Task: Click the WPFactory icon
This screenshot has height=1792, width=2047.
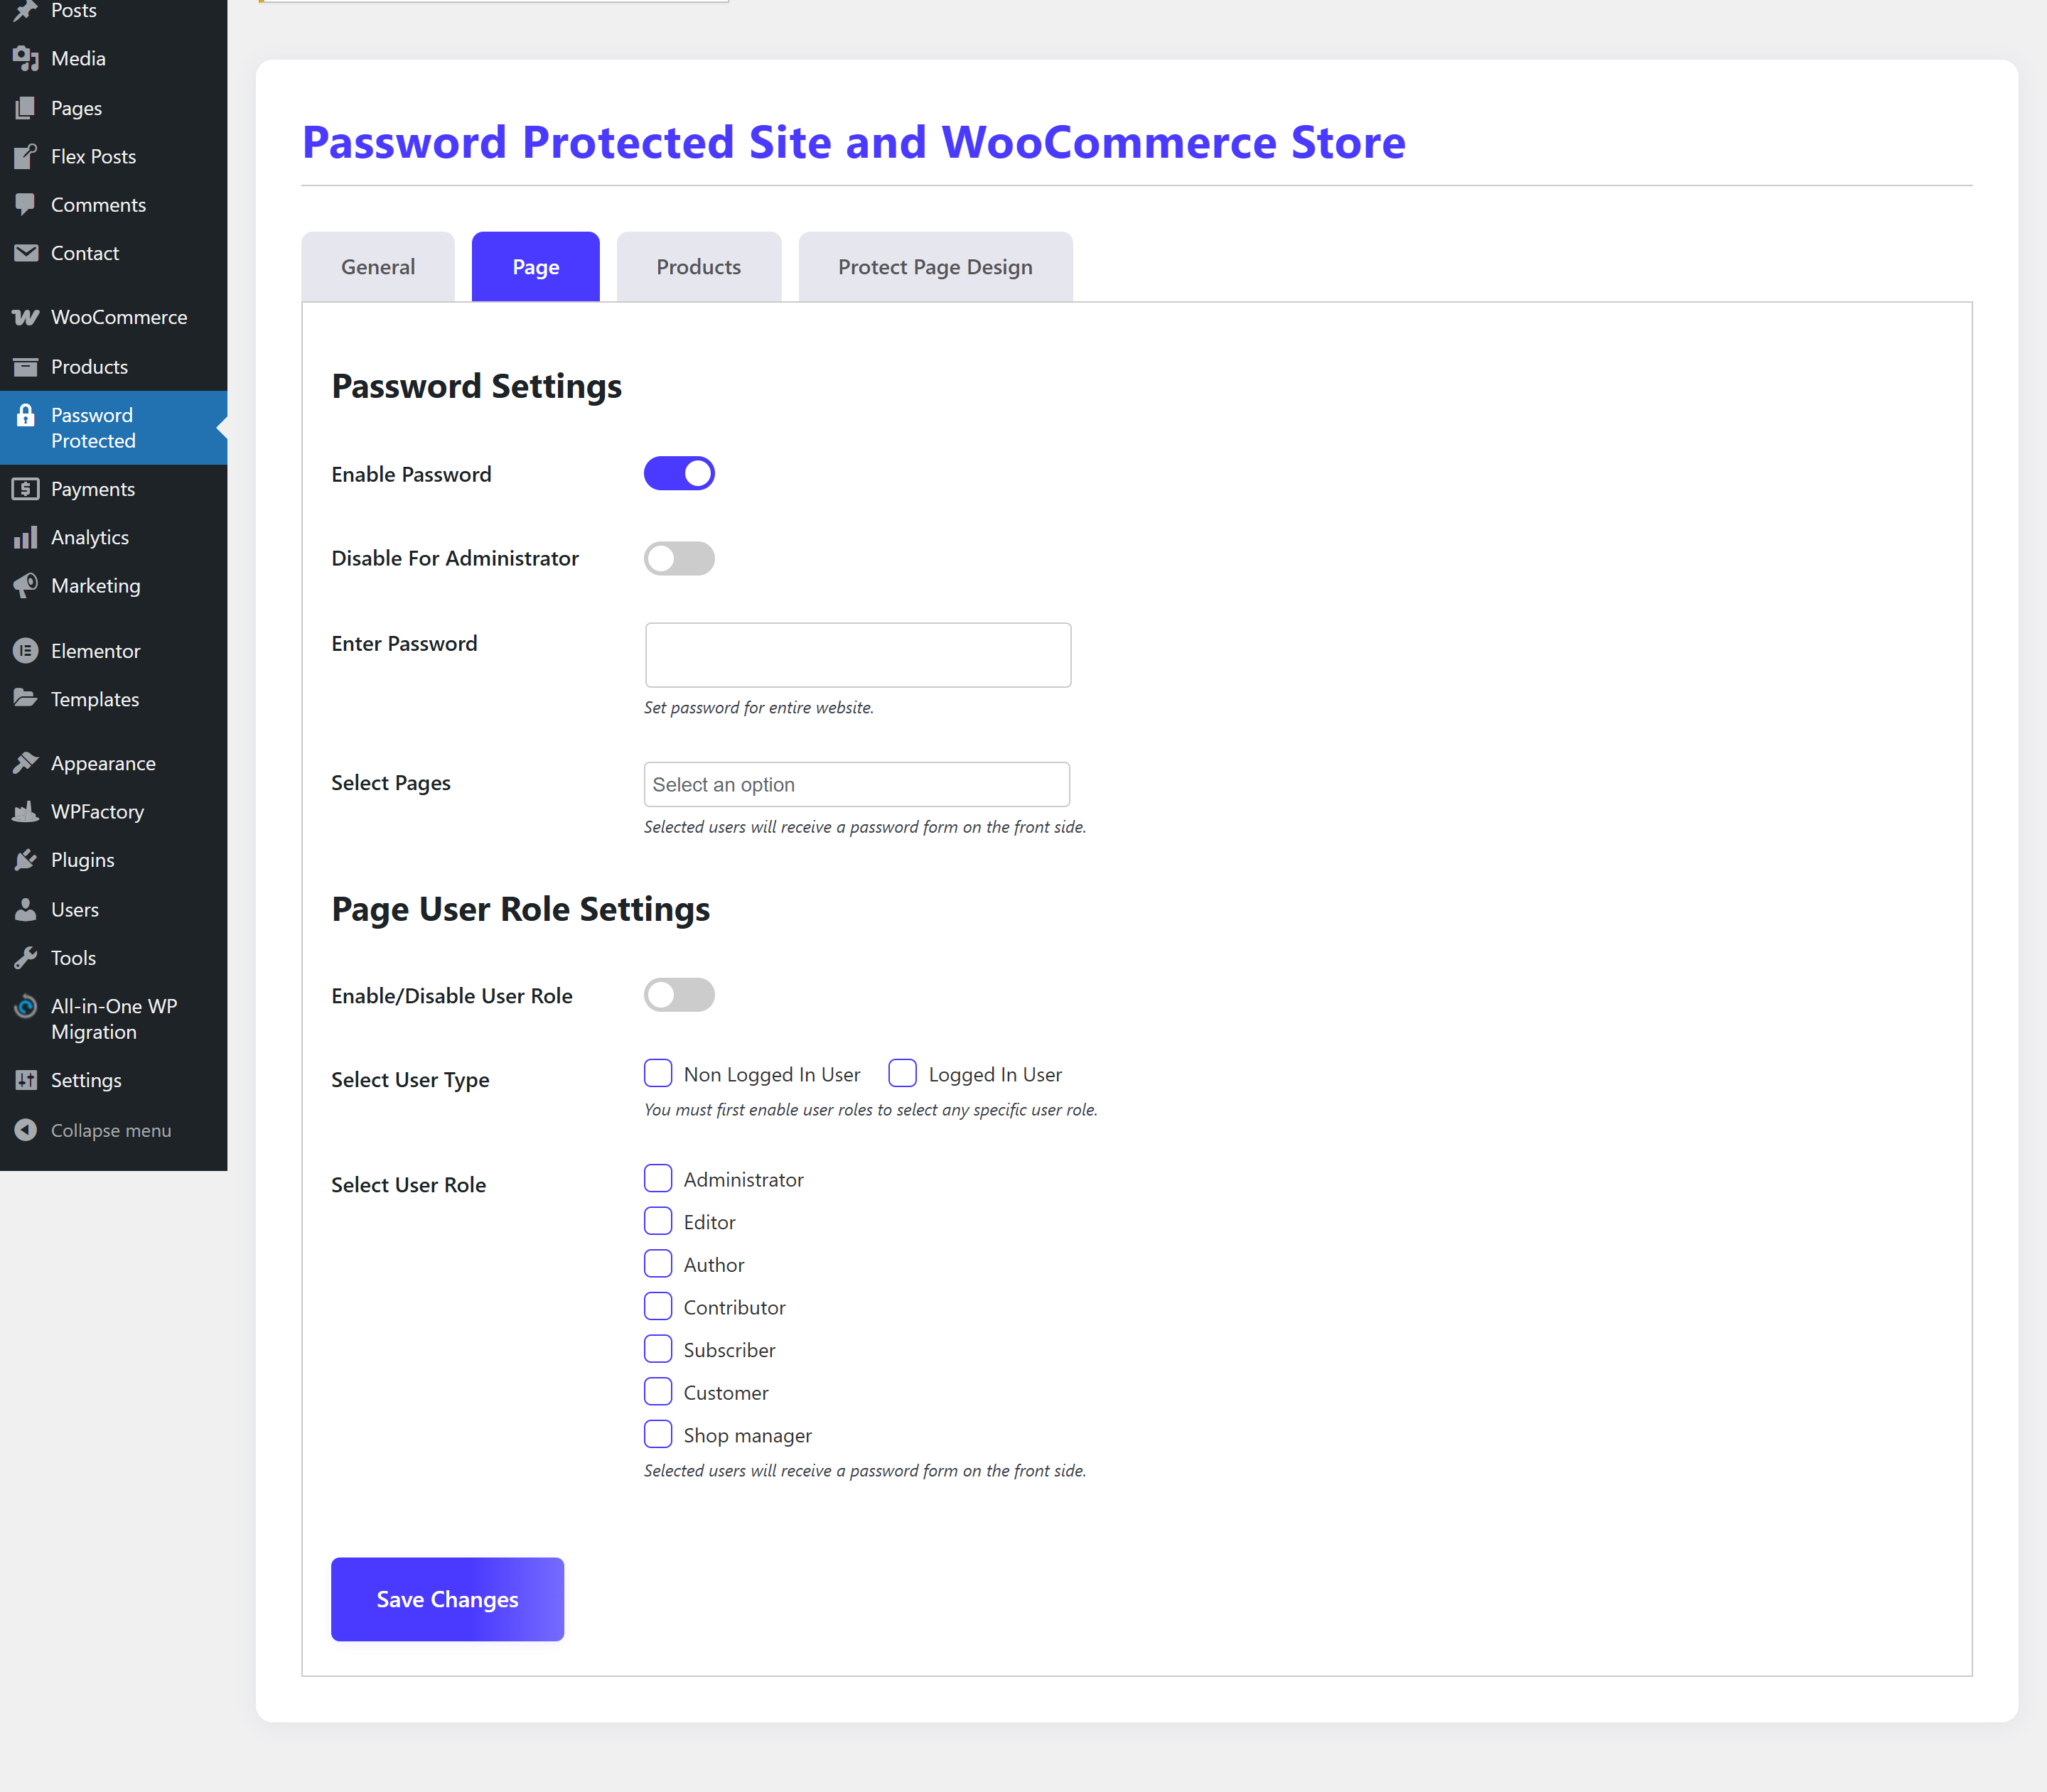Action: pos(26,811)
